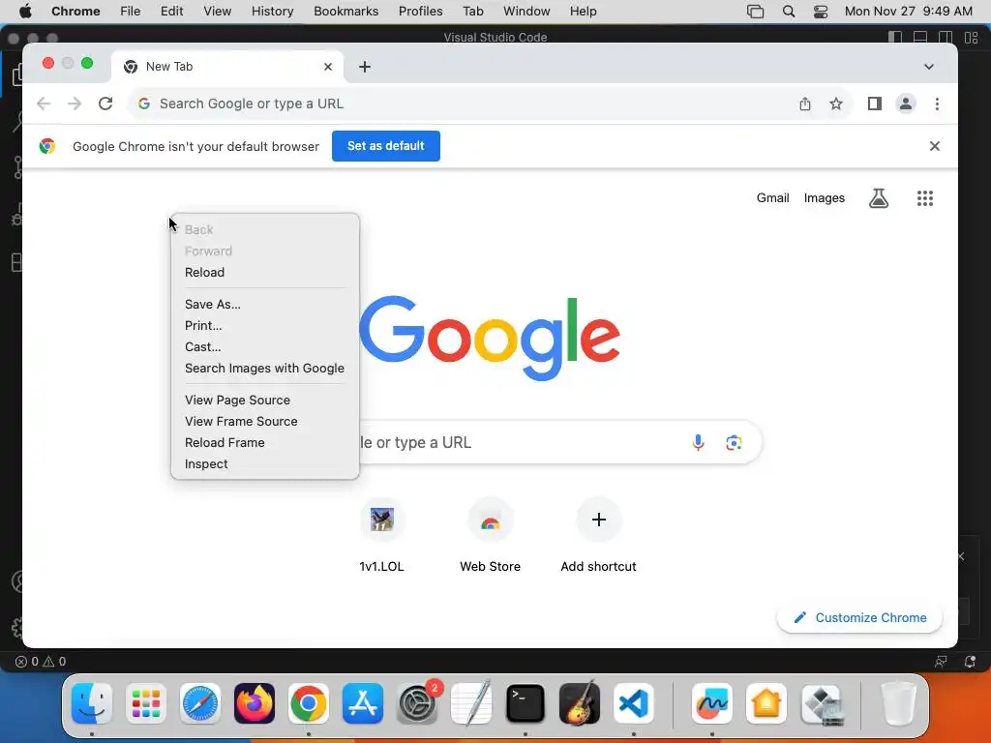Open Launchpad from the Dock

click(x=146, y=703)
